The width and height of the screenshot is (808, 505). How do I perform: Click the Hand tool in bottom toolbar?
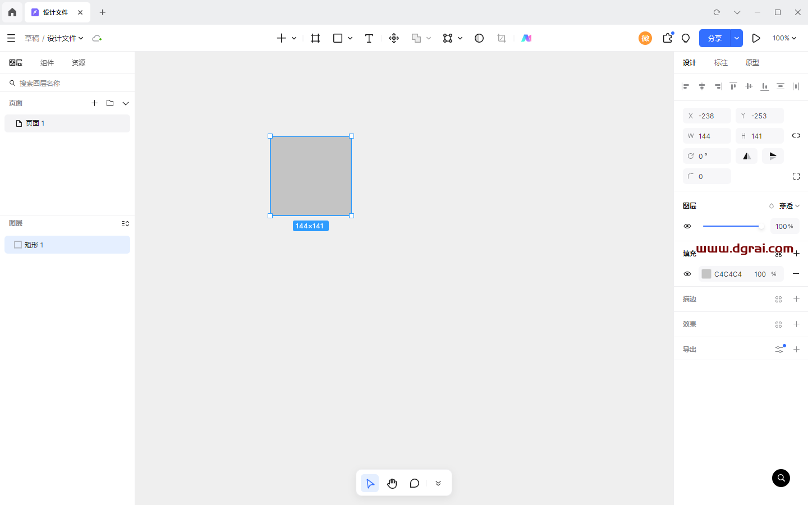pos(392,483)
